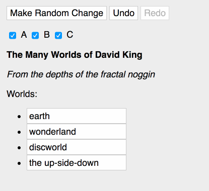The width and height of the screenshot is (209, 191).
Task: Edit the up-side-down text field
Action: (x=77, y=163)
